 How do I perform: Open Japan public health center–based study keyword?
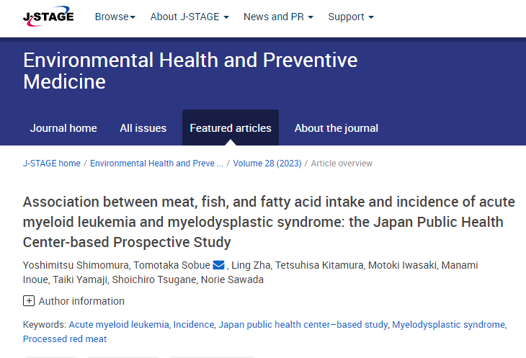pyautogui.click(x=303, y=325)
